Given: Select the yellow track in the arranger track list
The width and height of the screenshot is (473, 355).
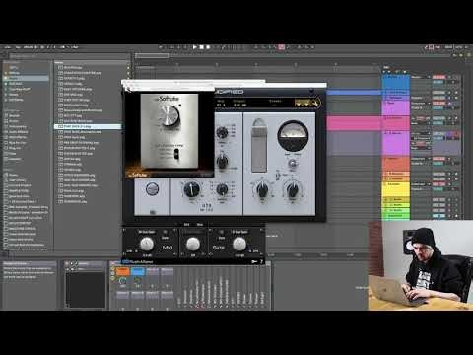Looking at the screenshot, I should 396,189.
